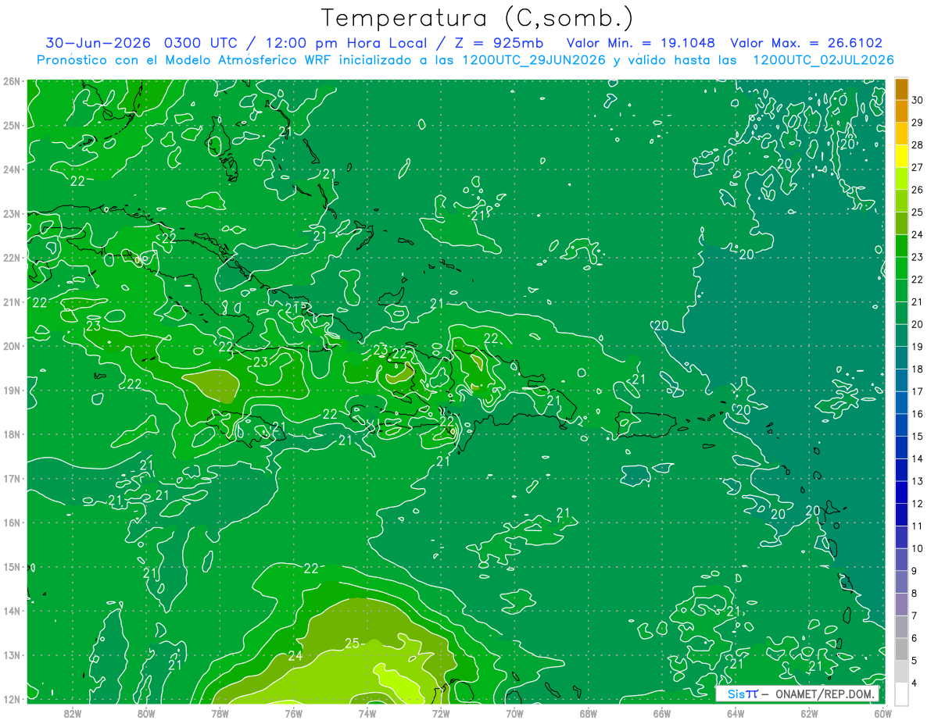This screenshot has height=724, width=938.
Task: Click the white colorbar segment below 4
Action: (901, 694)
